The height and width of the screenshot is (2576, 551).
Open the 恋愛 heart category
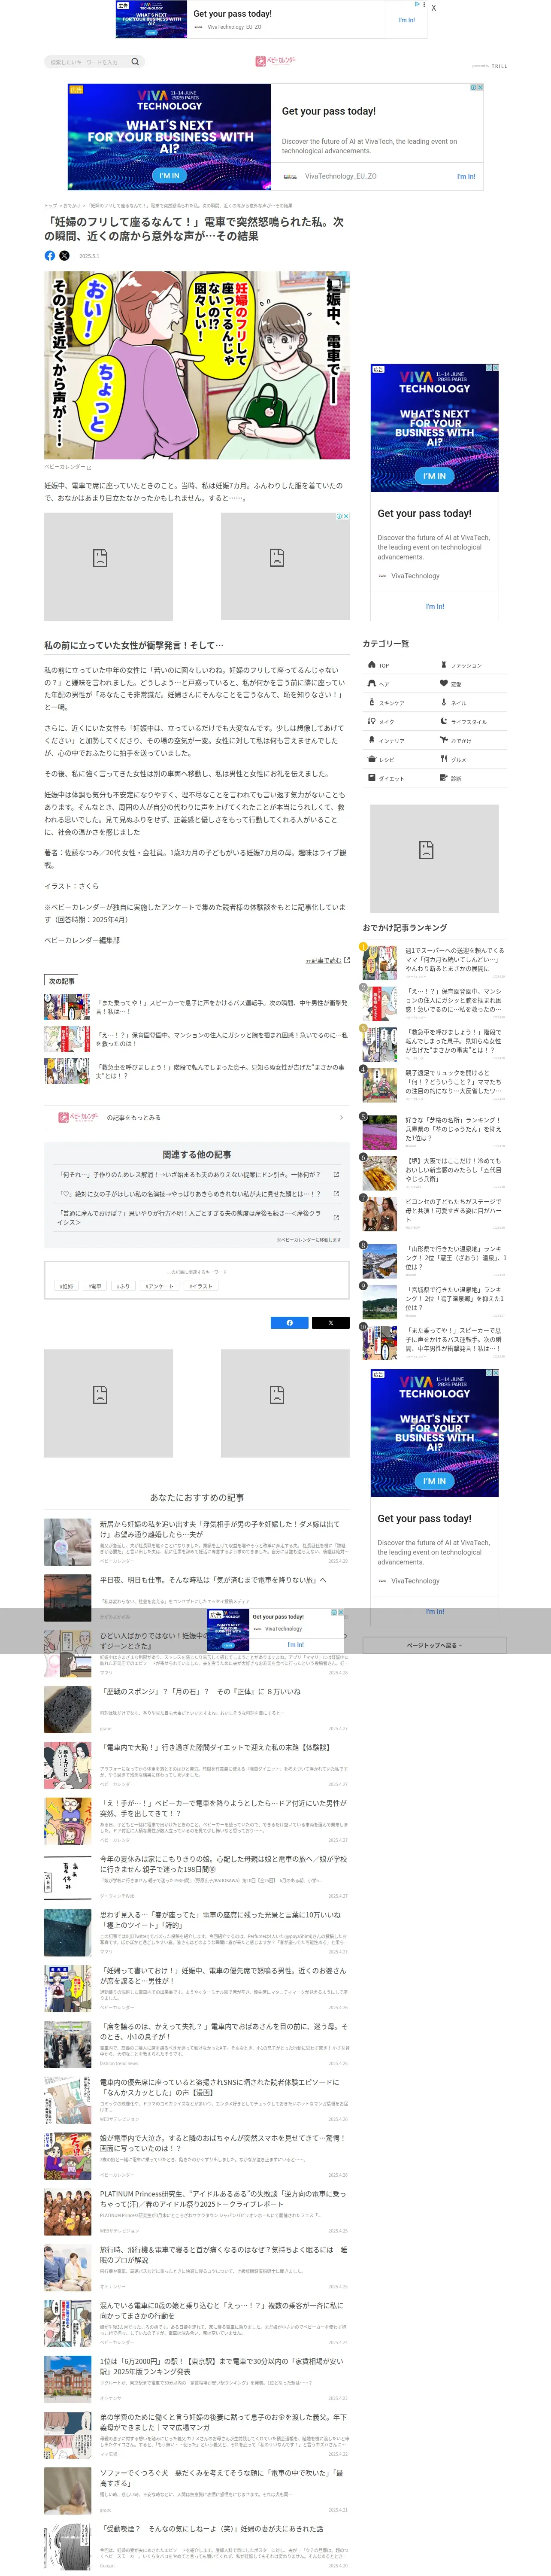click(471, 684)
